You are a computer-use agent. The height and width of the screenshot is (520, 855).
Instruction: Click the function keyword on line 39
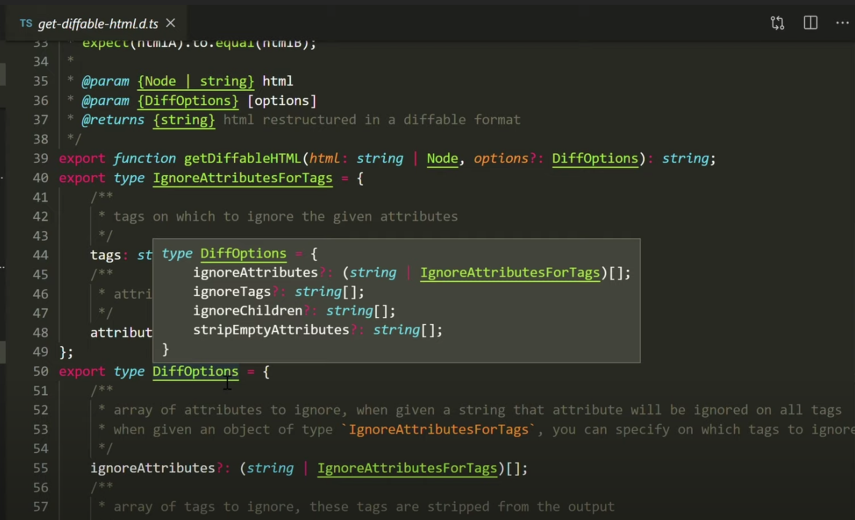[x=145, y=159]
